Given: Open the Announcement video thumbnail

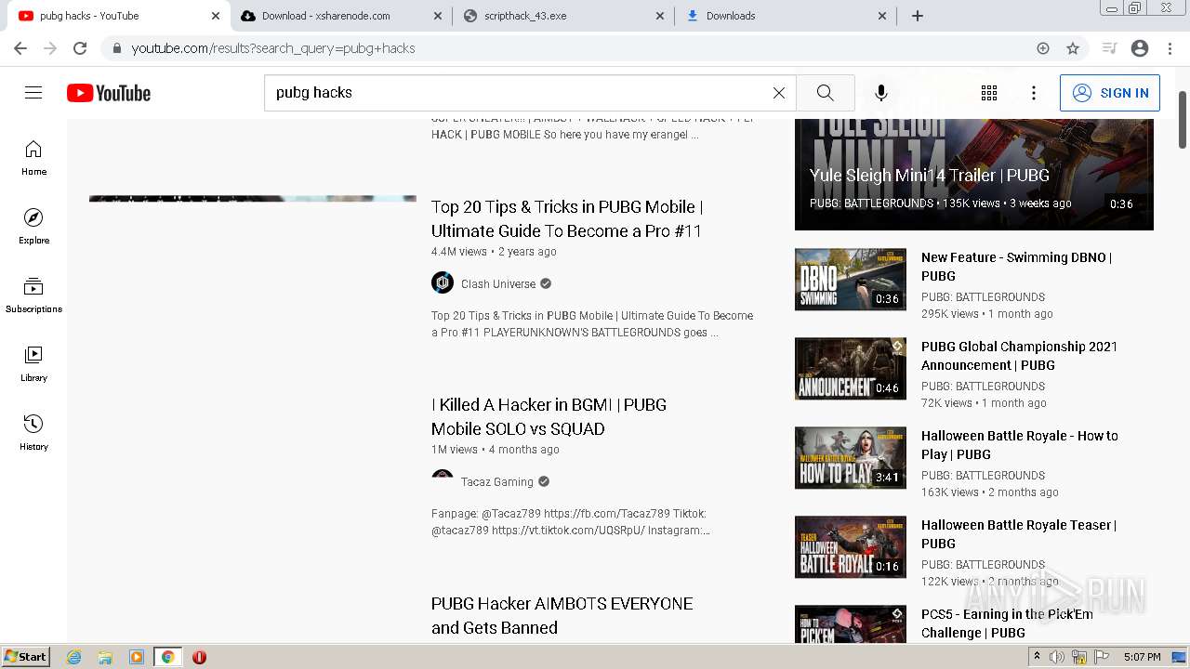Looking at the screenshot, I should tap(851, 368).
